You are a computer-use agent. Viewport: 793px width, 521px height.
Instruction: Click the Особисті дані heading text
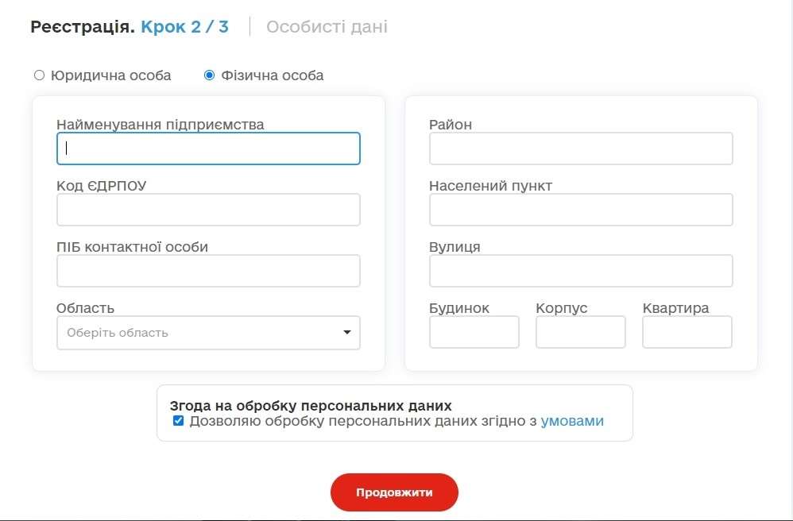pos(327,27)
